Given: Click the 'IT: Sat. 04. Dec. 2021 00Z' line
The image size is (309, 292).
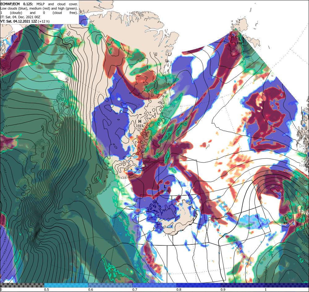Looking at the screenshot, I should click(20, 17).
